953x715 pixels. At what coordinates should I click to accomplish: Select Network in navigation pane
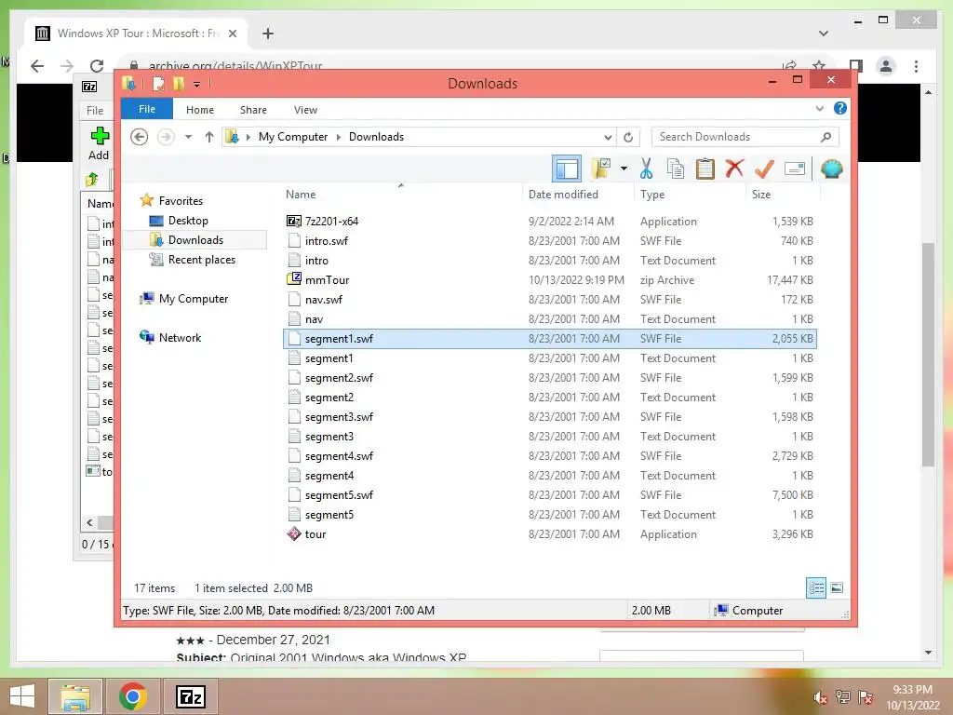tap(180, 337)
